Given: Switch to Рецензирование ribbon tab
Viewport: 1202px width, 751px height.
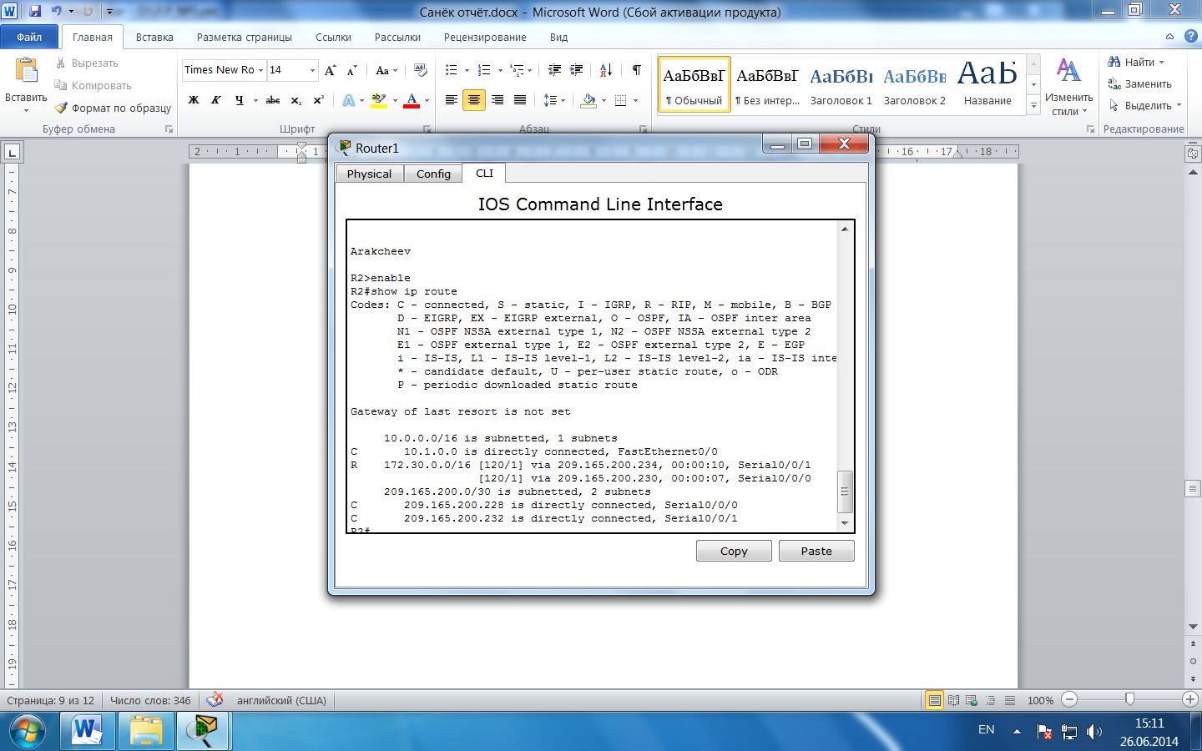Looking at the screenshot, I should point(485,38).
